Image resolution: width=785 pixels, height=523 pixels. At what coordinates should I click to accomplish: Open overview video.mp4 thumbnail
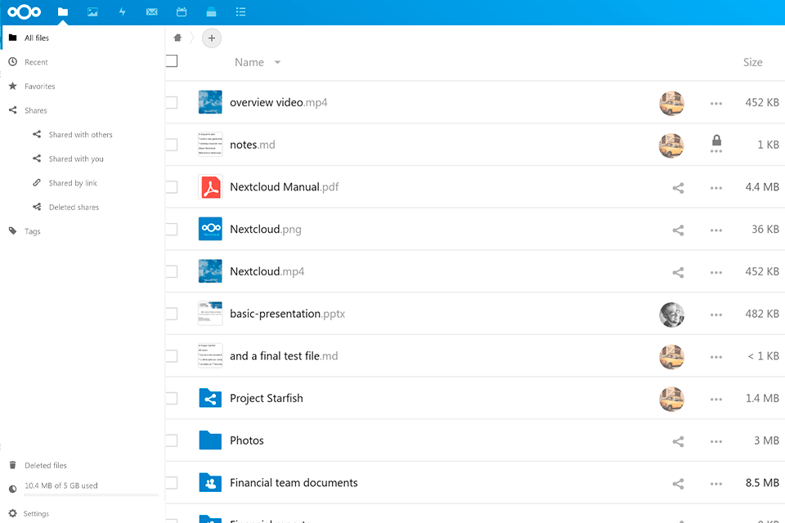point(210,102)
